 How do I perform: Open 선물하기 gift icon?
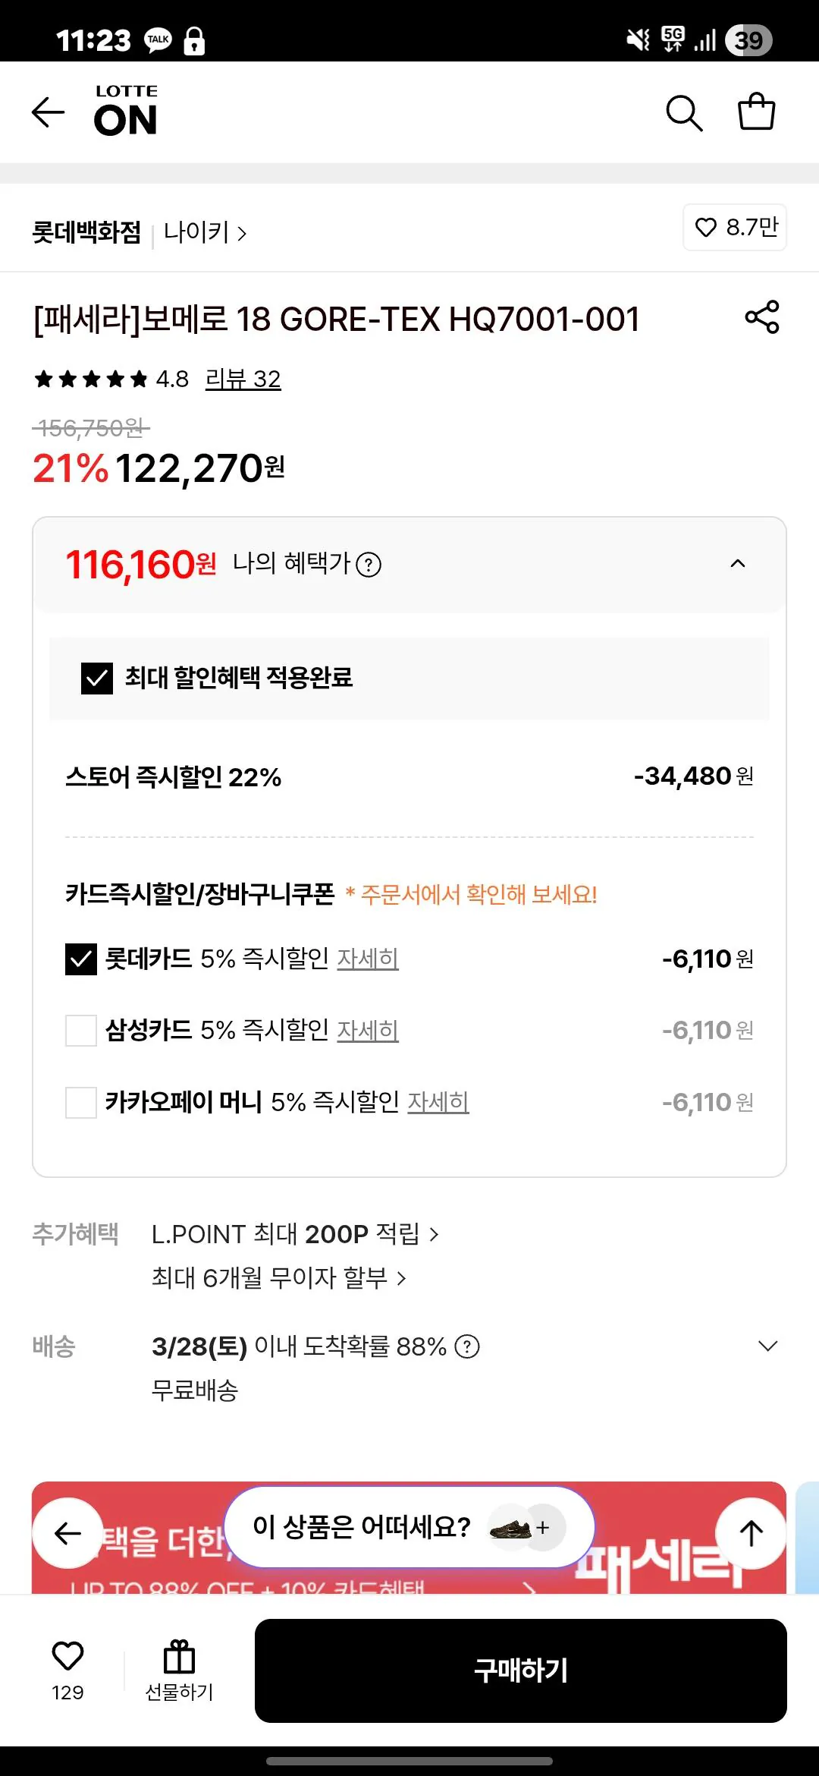pyautogui.click(x=177, y=1653)
